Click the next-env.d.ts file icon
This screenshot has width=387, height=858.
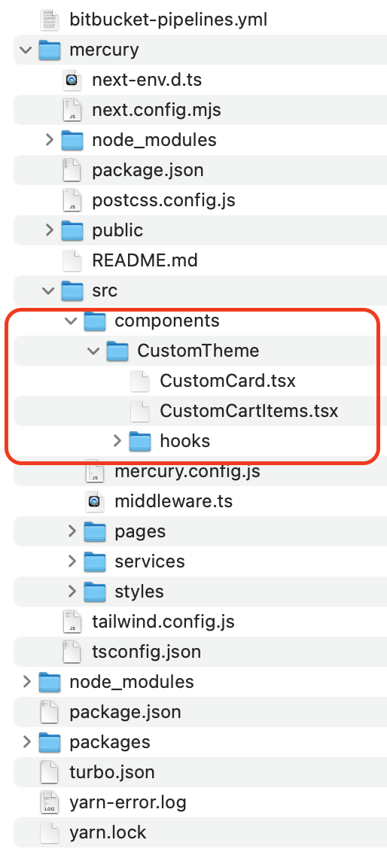pos(72,80)
